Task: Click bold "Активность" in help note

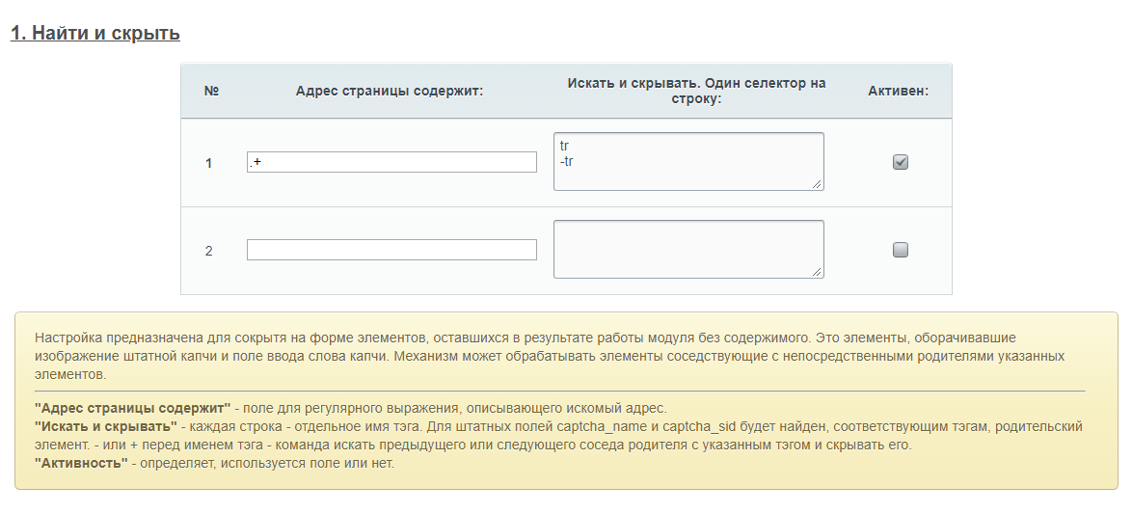Action: [81, 464]
